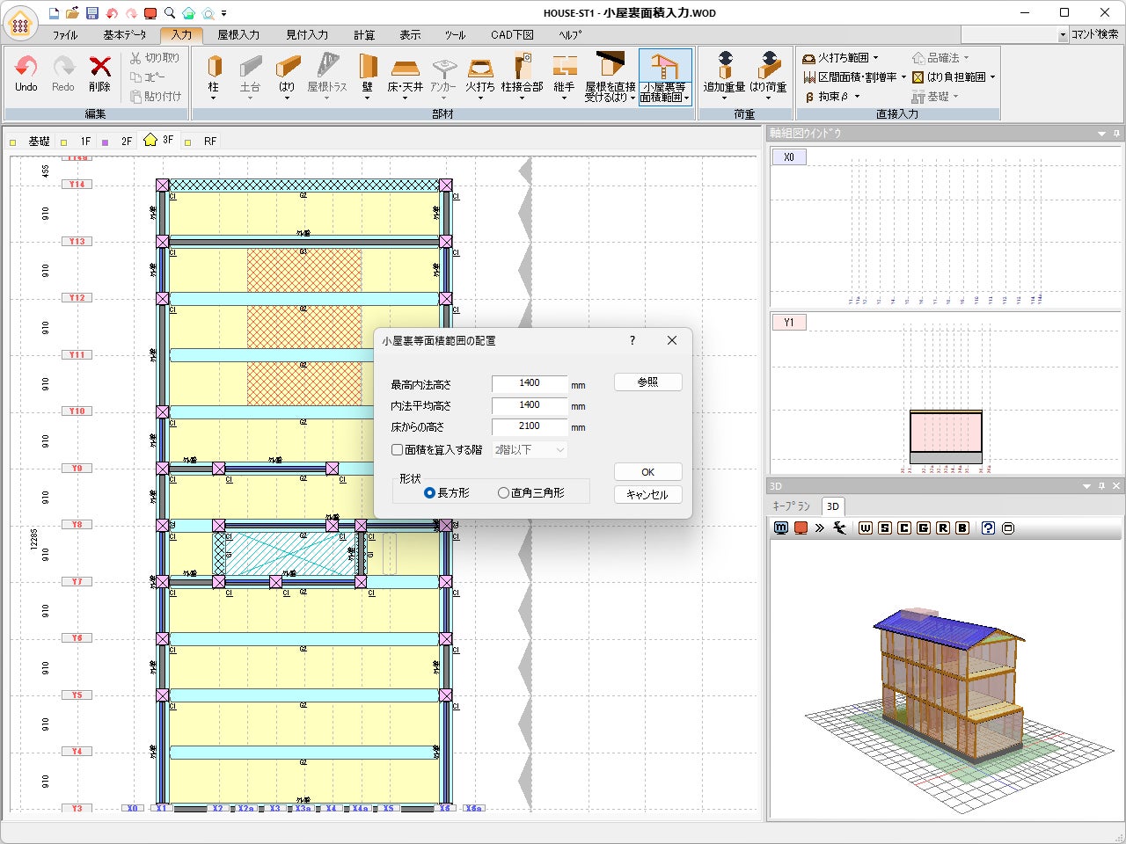The image size is (1126, 844).
Task: Select the 直角三角形 shape radio button
Action: pyautogui.click(x=503, y=493)
